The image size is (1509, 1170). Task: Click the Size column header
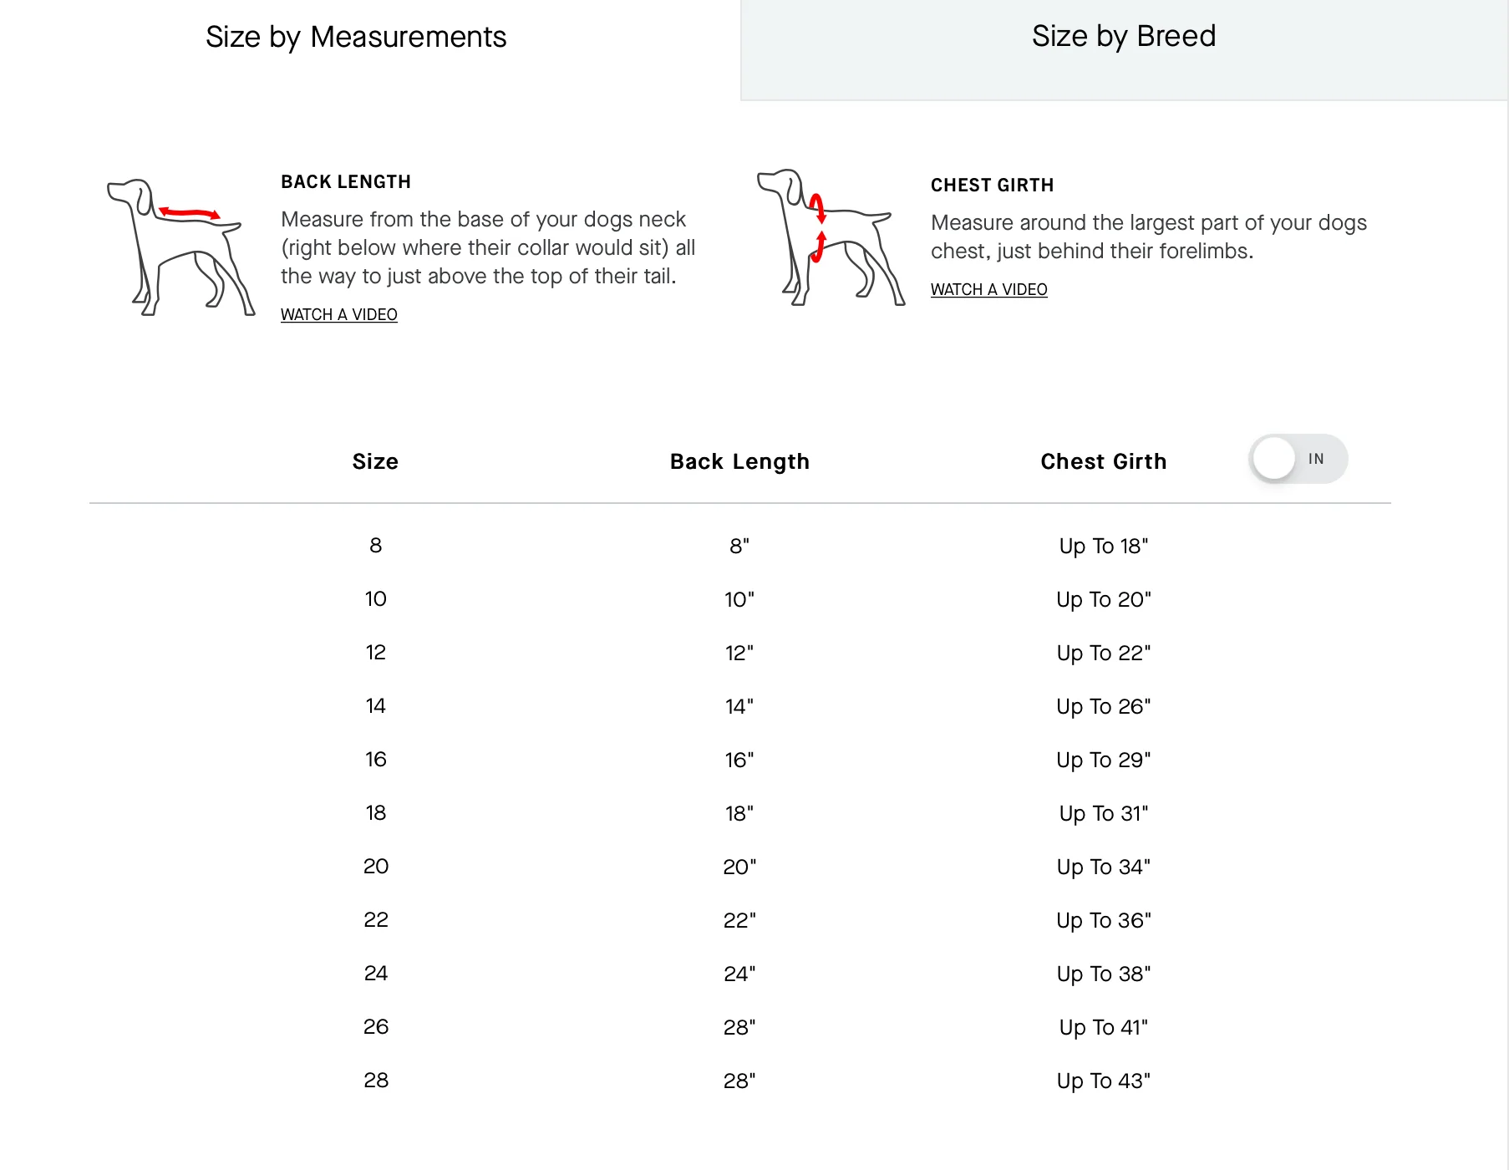(375, 462)
